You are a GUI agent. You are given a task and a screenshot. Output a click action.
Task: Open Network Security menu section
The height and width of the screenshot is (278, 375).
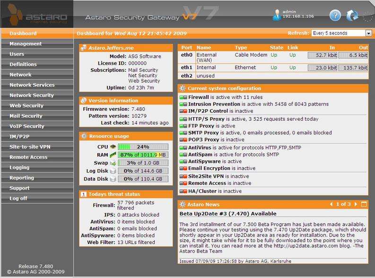(x=37, y=95)
